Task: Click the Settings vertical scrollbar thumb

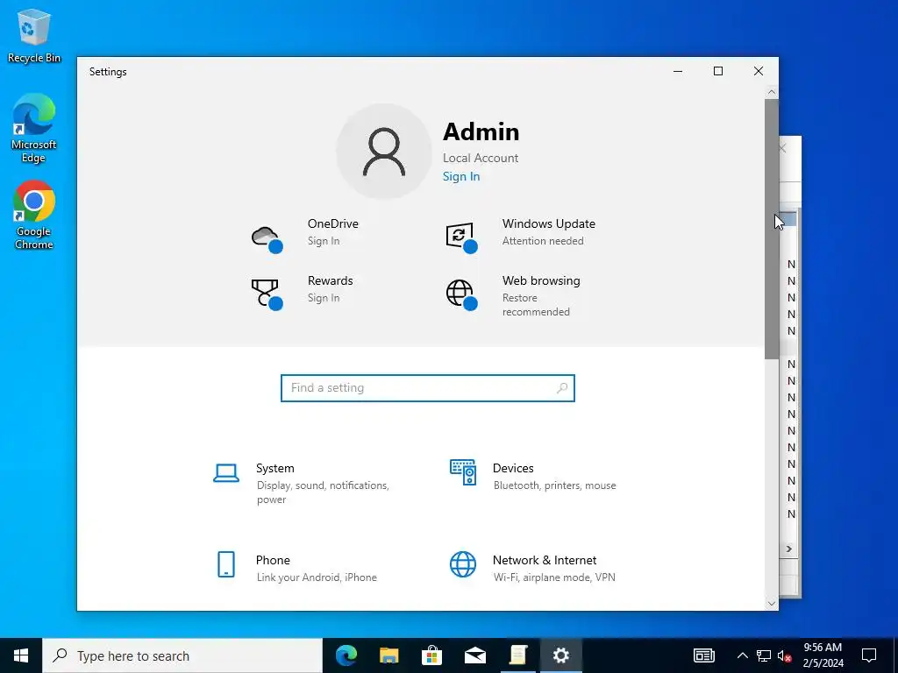Action: coord(772,229)
